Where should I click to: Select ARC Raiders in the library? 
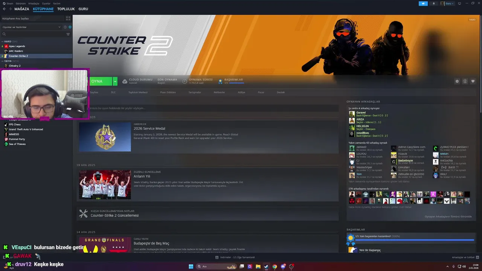(x=16, y=51)
